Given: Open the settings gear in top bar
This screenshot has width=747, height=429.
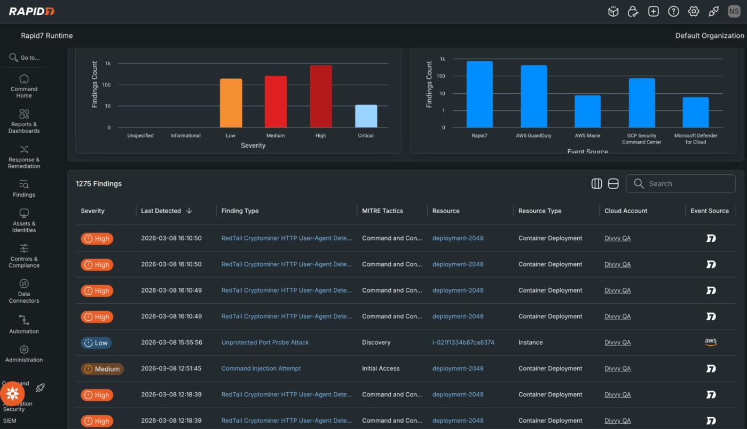Looking at the screenshot, I should click(694, 11).
